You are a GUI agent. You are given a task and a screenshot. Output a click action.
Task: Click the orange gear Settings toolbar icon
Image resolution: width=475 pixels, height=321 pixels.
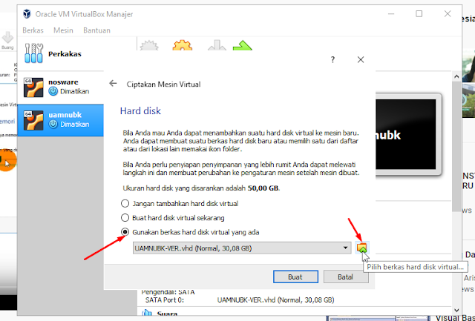(x=183, y=45)
